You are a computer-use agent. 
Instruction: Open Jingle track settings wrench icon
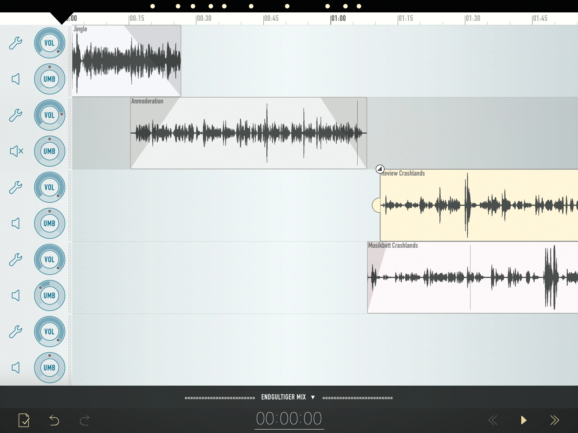tap(16, 43)
